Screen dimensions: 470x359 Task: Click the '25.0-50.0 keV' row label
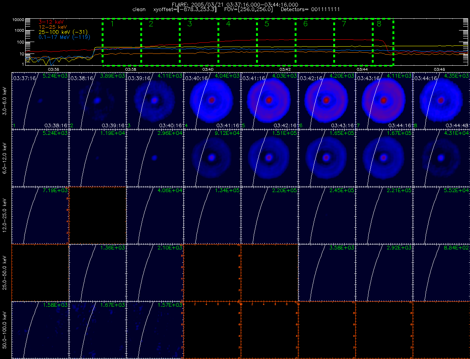[x=5, y=272]
